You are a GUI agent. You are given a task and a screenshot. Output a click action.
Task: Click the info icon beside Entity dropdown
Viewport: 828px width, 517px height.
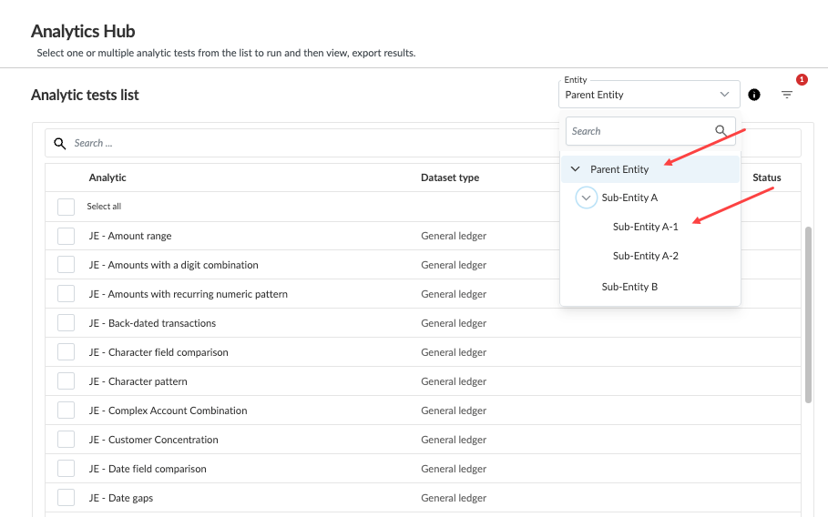pos(754,95)
